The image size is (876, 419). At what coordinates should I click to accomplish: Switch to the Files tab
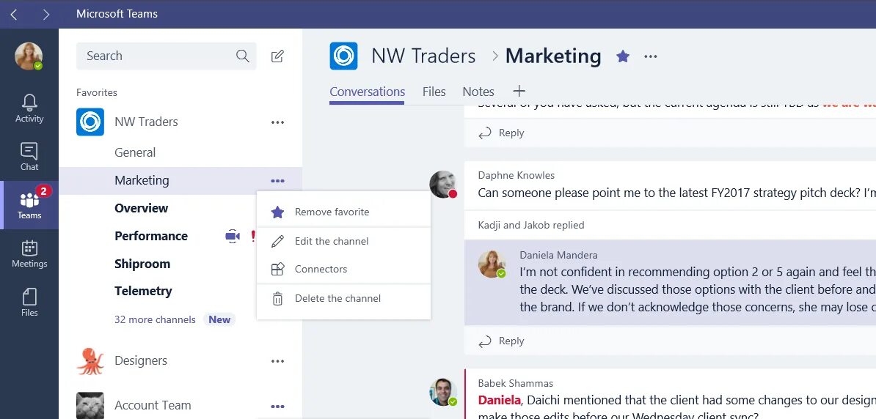tap(434, 92)
